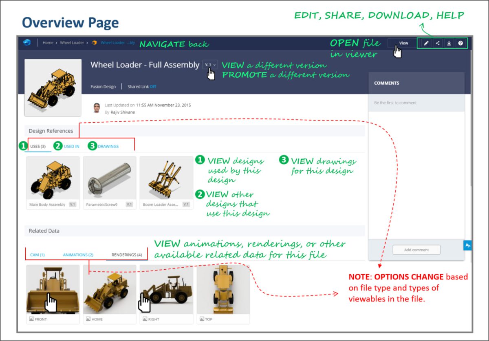Click the Add comment button

[x=416, y=250]
